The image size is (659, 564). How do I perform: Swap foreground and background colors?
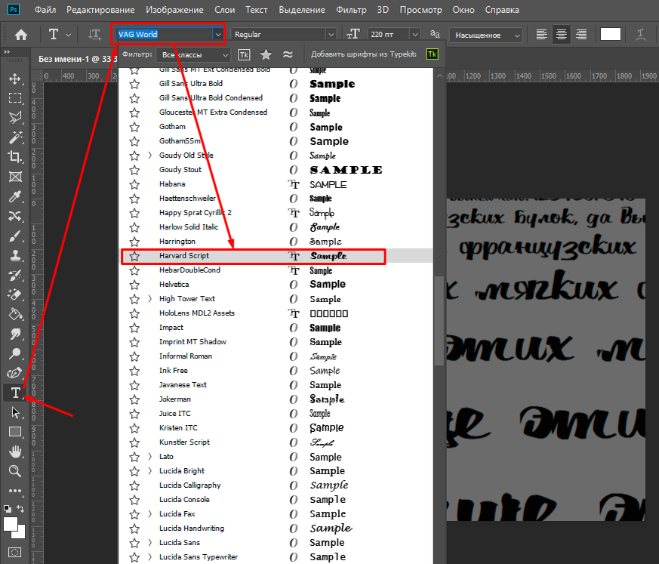(x=20, y=509)
